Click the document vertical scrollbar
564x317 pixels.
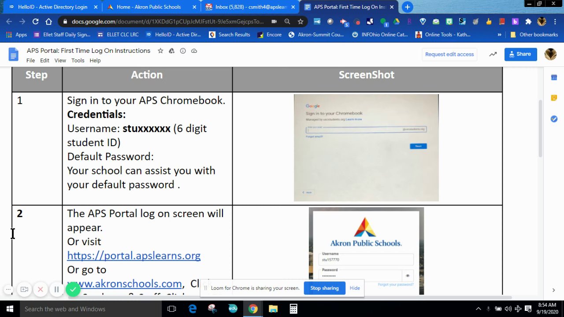(x=541, y=128)
